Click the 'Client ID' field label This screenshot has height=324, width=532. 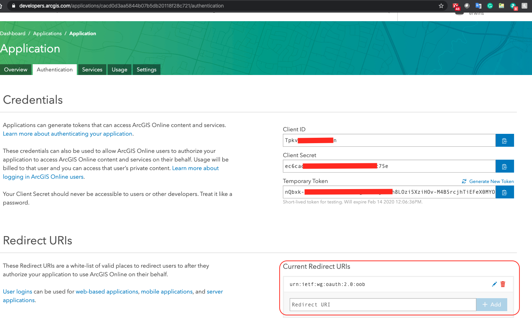(294, 130)
